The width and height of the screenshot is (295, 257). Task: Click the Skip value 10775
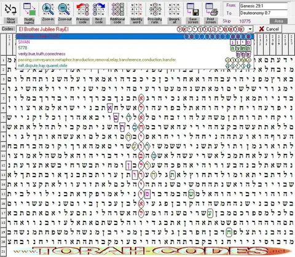click(245, 21)
